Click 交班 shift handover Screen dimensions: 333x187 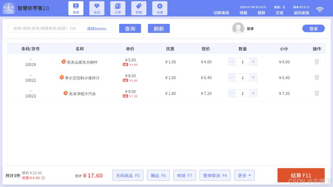click(279, 13)
